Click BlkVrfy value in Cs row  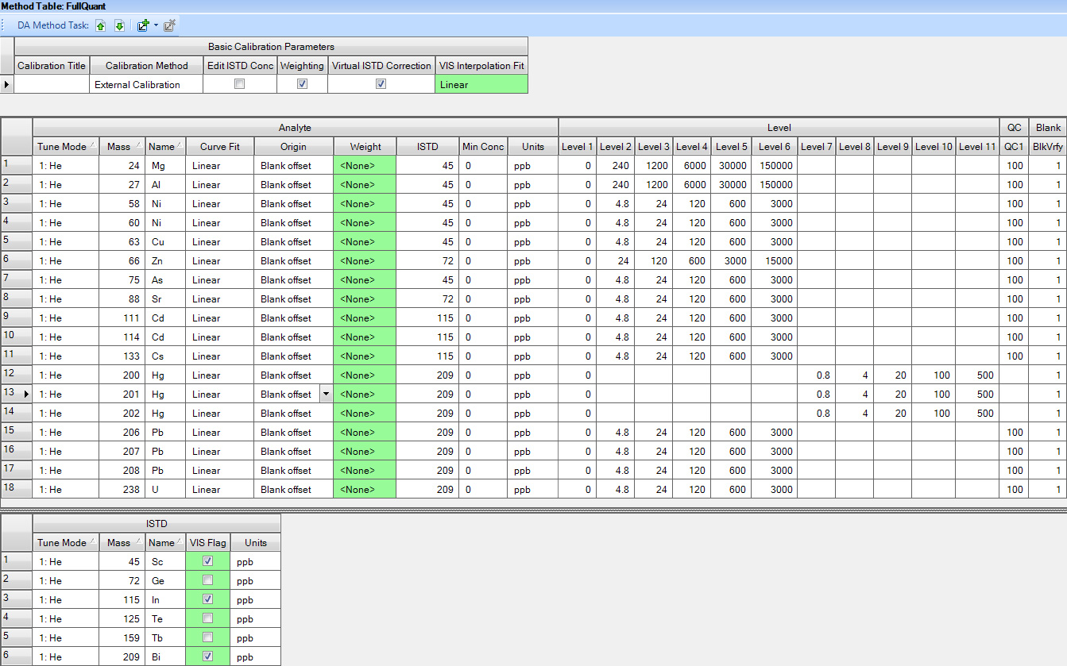click(1048, 356)
